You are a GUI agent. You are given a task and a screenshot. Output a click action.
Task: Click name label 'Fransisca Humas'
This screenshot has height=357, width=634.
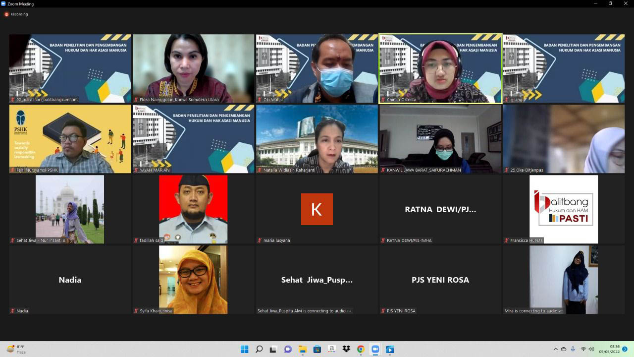[527, 240]
